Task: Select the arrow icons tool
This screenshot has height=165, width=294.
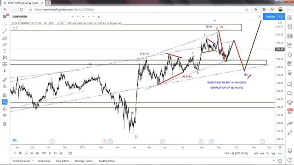Action: tap(5, 71)
